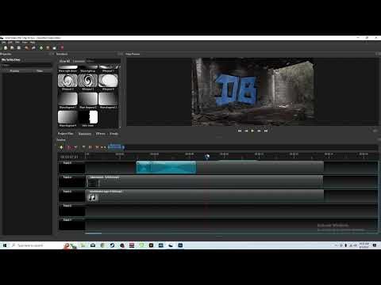381x285 pixels.
Task: Click the Track 2 label
Action: click(x=67, y=206)
